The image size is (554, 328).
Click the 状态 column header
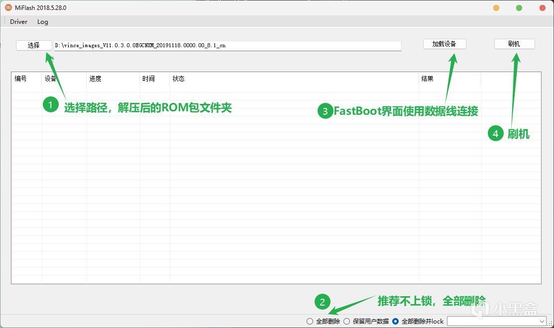pyautogui.click(x=178, y=79)
